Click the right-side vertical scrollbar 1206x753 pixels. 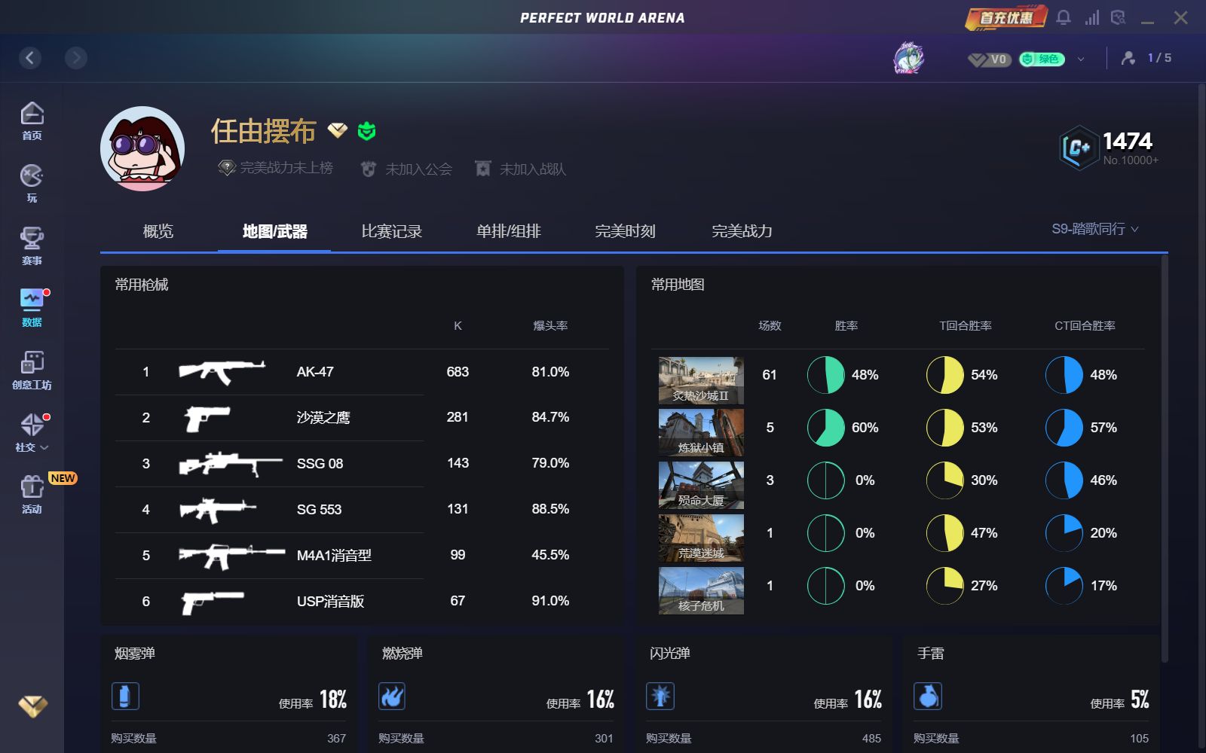point(1165,459)
